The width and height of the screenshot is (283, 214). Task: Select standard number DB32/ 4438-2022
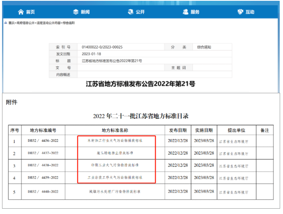43,165
